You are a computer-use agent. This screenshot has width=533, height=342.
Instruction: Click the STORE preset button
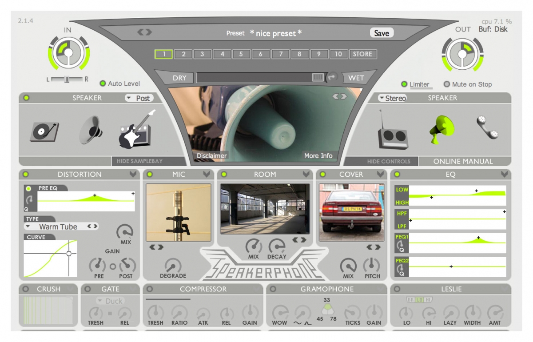pyautogui.click(x=363, y=54)
